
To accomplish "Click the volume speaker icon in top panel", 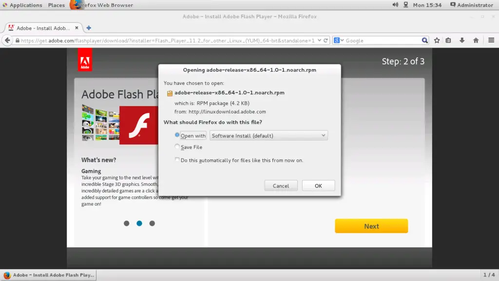I will pos(395,5).
